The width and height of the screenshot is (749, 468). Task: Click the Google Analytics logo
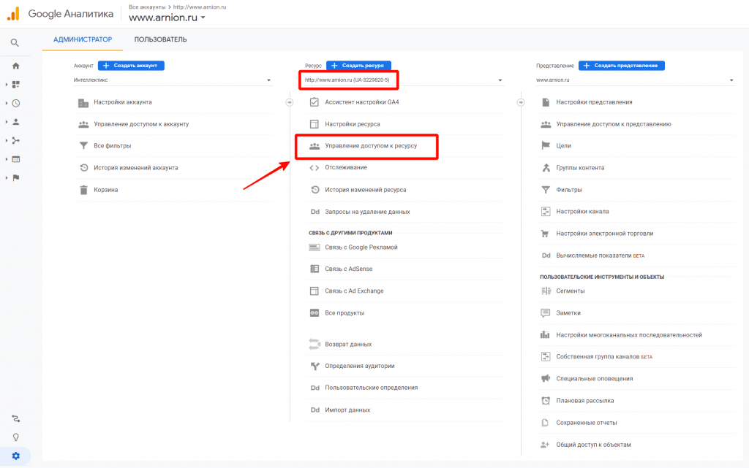point(13,14)
